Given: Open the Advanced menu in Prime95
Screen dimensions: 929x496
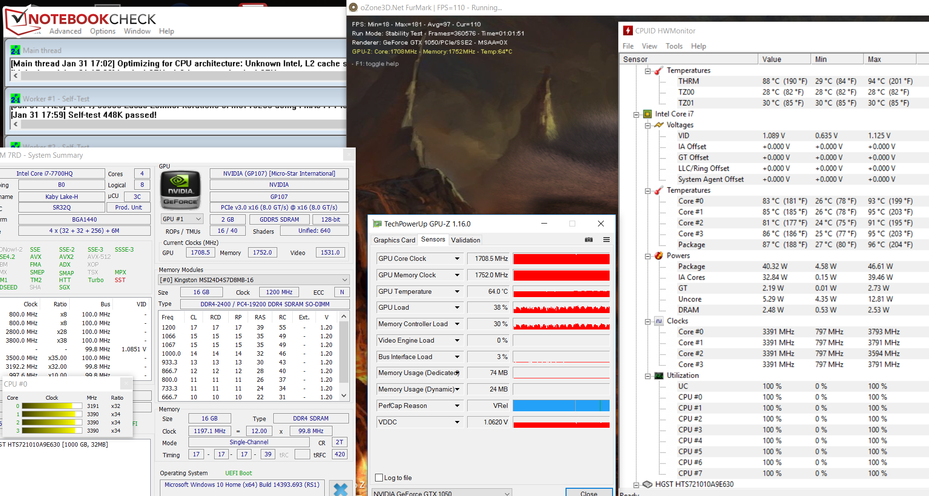Looking at the screenshot, I should (x=65, y=31).
